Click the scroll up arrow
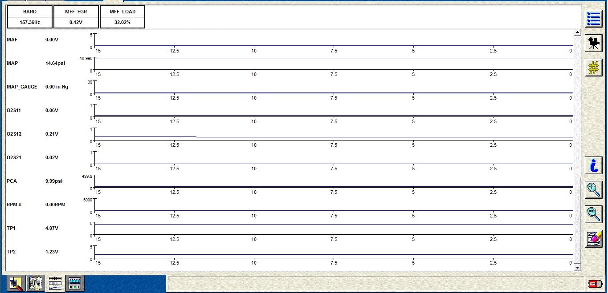 point(577,32)
